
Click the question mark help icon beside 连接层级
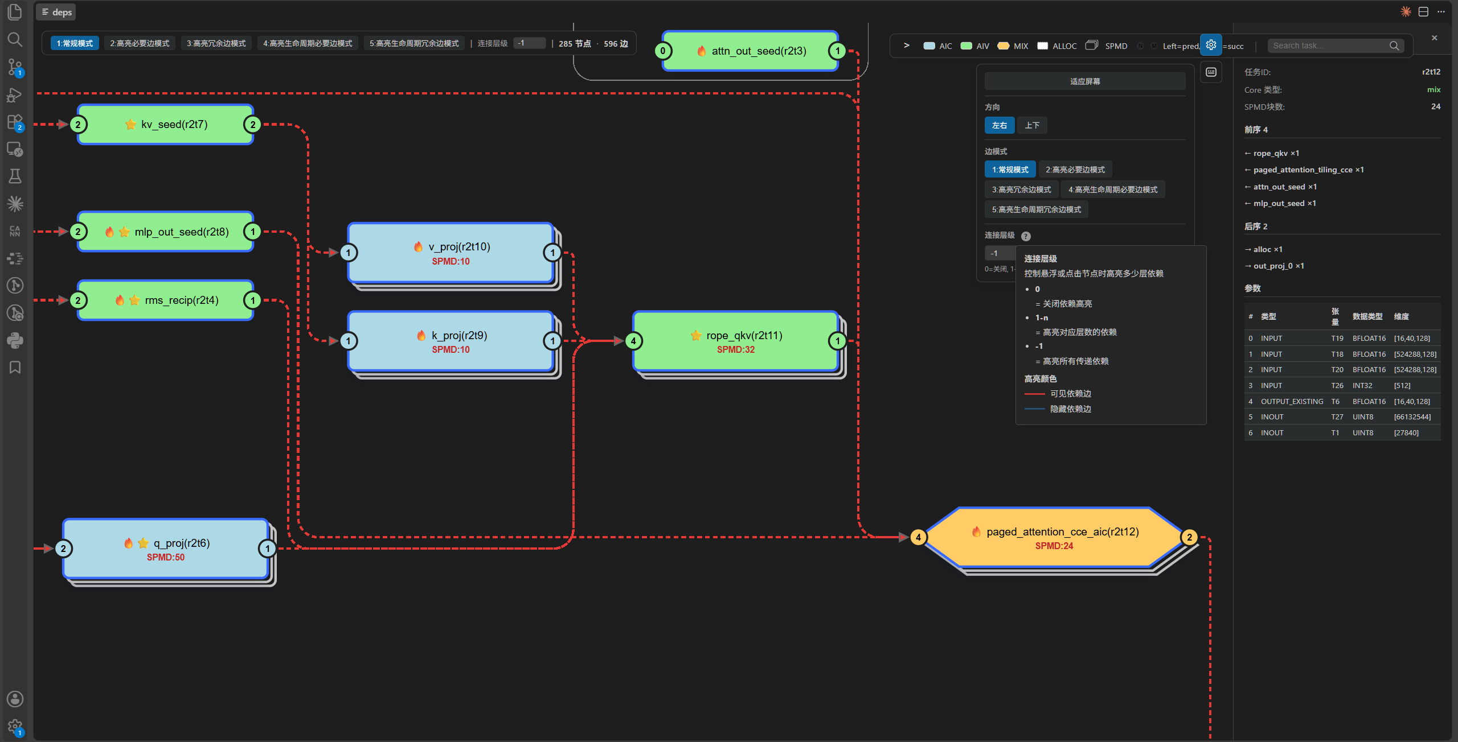pyautogui.click(x=1026, y=236)
